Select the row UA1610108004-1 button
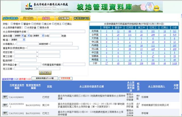The height and width of the screenshot is (117, 182). (5, 105)
